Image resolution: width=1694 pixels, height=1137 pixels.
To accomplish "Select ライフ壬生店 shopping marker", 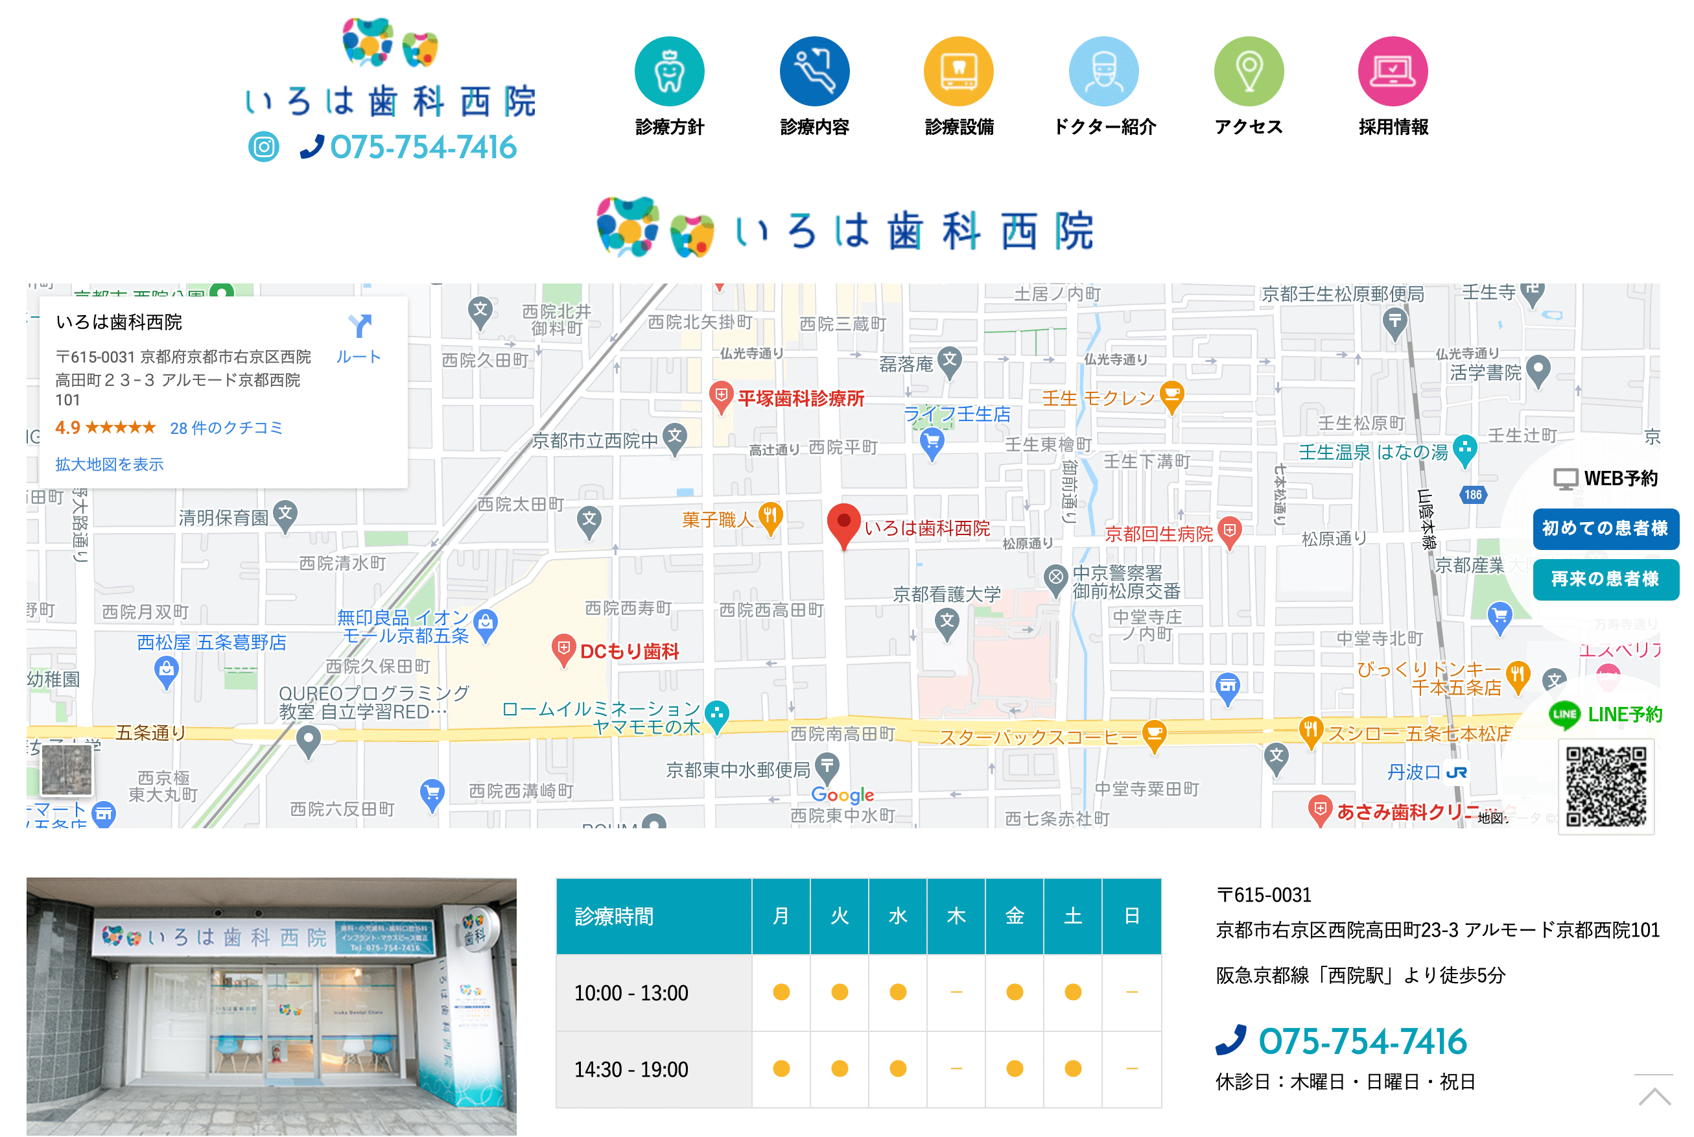I will [x=932, y=442].
